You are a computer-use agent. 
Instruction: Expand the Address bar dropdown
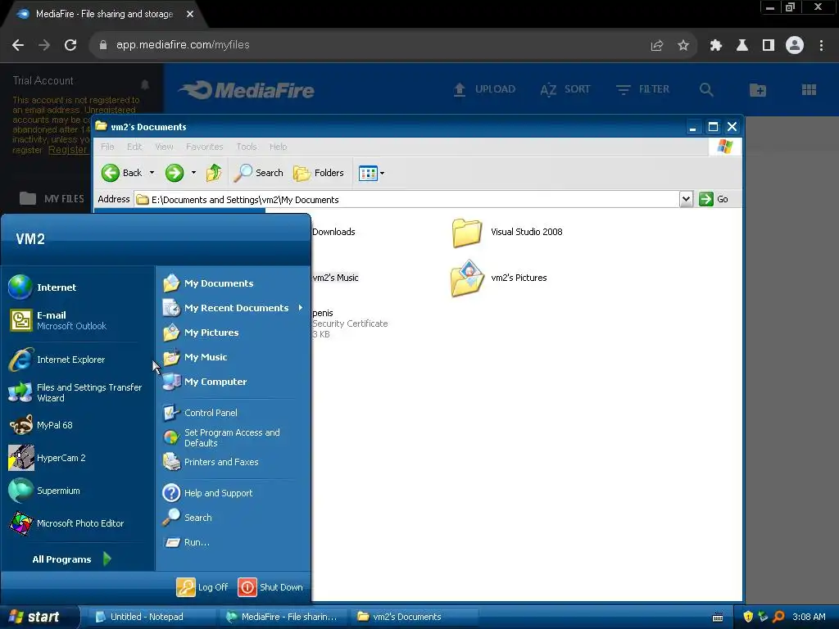pos(686,199)
